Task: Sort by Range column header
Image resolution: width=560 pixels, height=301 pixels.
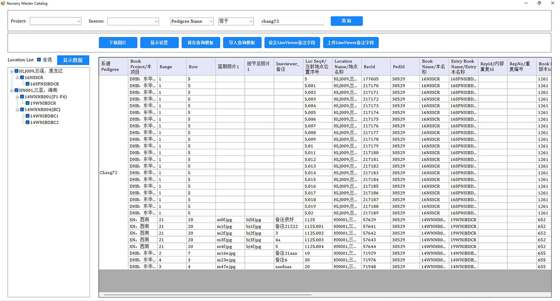Action: click(172, 67)
